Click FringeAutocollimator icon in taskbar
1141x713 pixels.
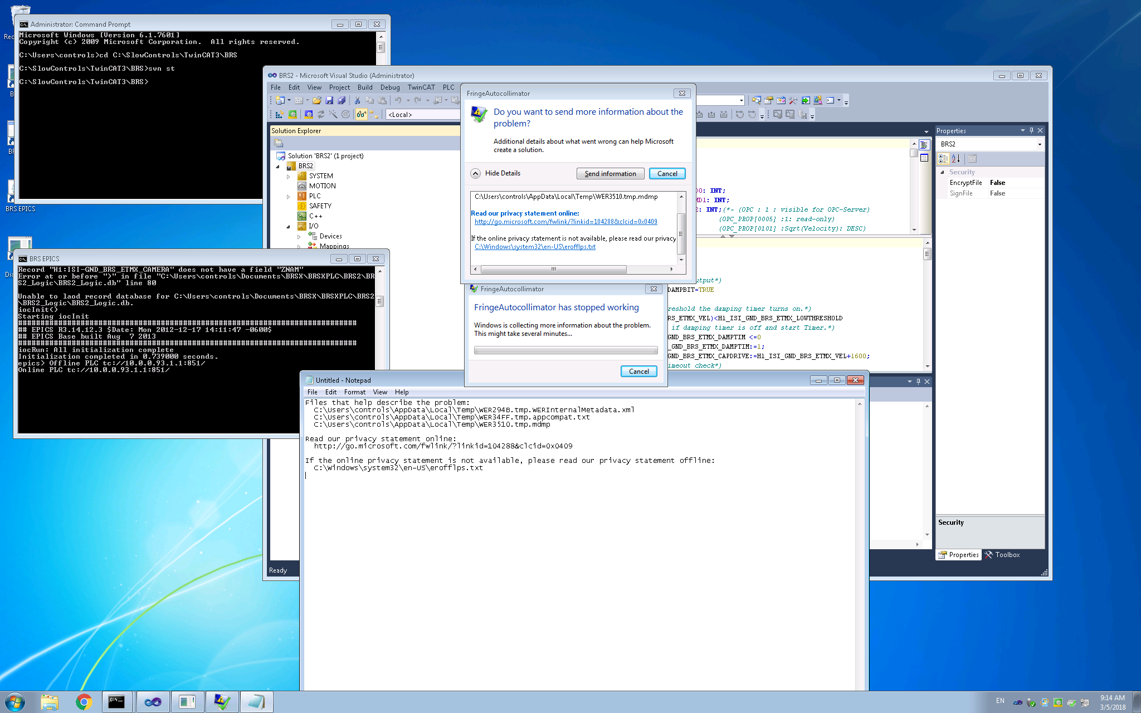(x=222, y=702)
